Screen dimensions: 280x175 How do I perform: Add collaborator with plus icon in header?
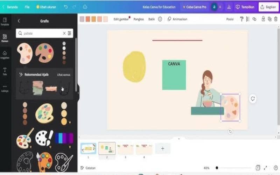point(220,7)
